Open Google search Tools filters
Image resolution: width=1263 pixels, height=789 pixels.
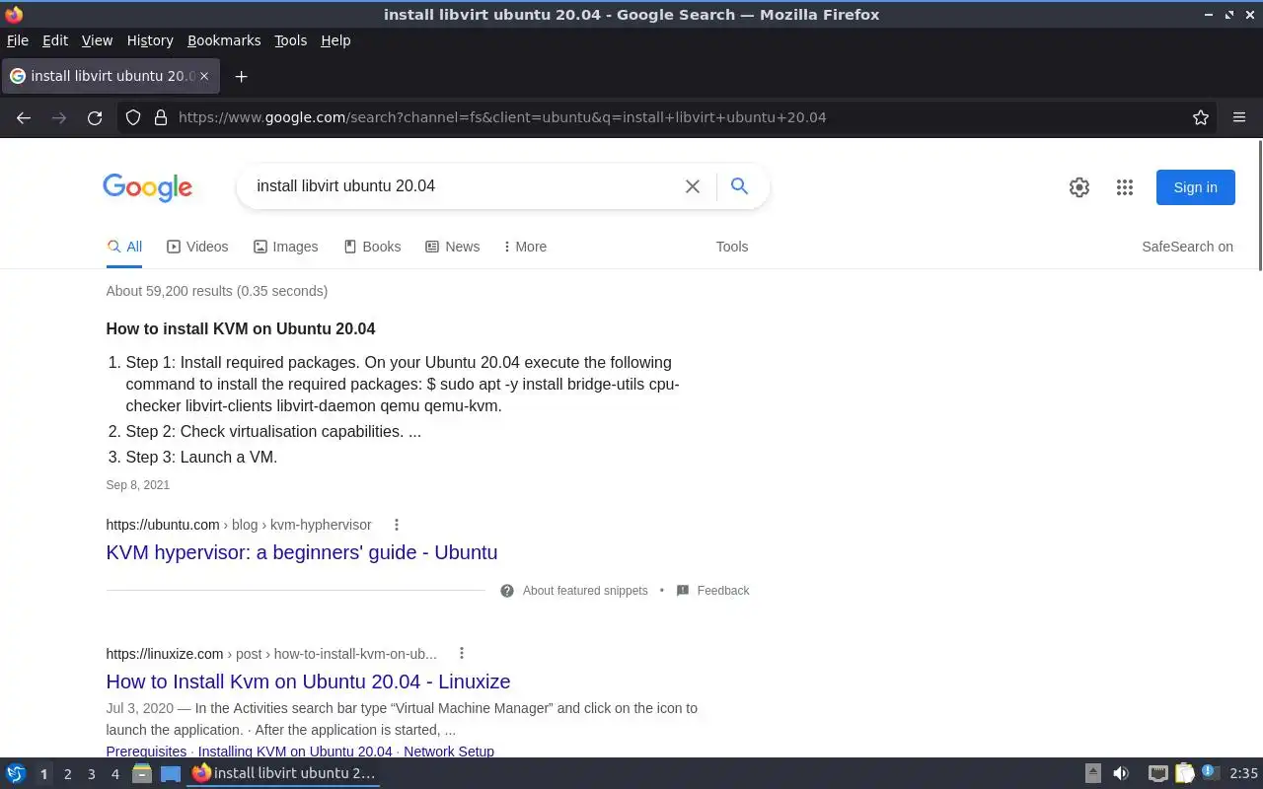[x=732, y=247]
